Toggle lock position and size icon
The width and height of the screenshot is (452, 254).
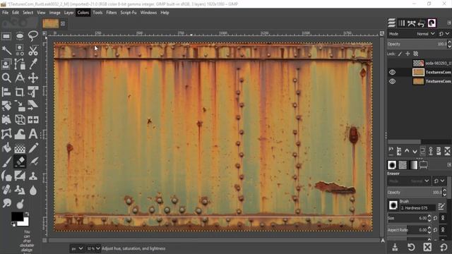click(x=408, y=54)
